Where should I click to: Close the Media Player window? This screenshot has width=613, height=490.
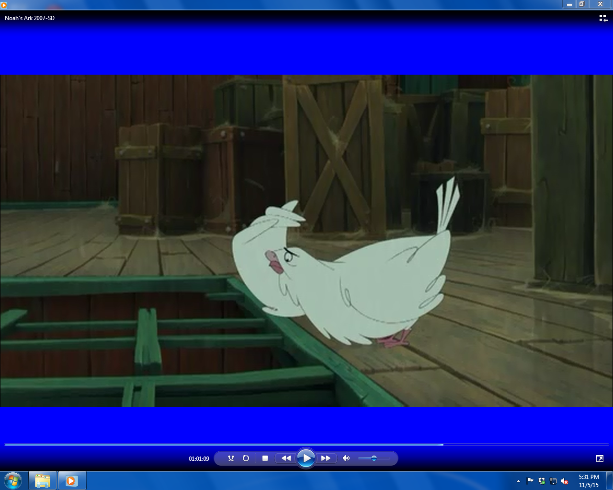[600, 4]
